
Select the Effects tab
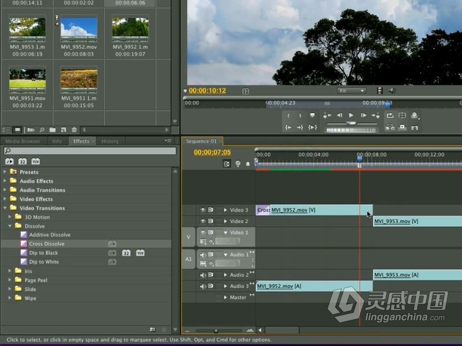pos(82,141)
